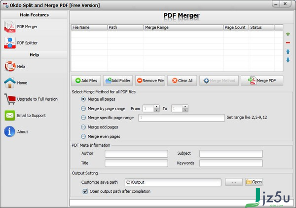Viewport: 296px width, 208px height.
Task: Click the Upgrade shopping cart icon
Action: [10, 99]
